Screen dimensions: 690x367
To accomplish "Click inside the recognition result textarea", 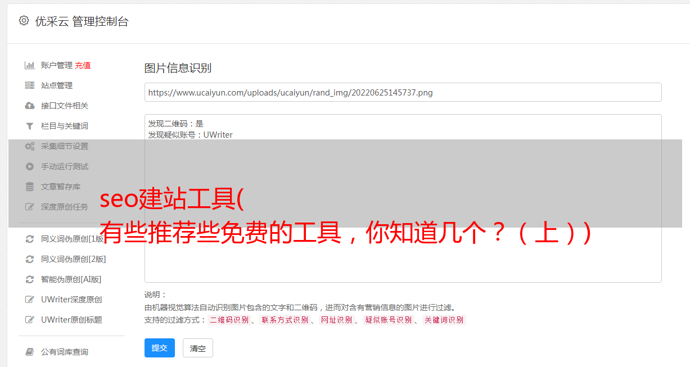I will coord(403,198).
